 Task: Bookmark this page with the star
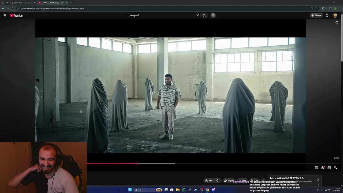pyautogui.click(x=316, y=8)
